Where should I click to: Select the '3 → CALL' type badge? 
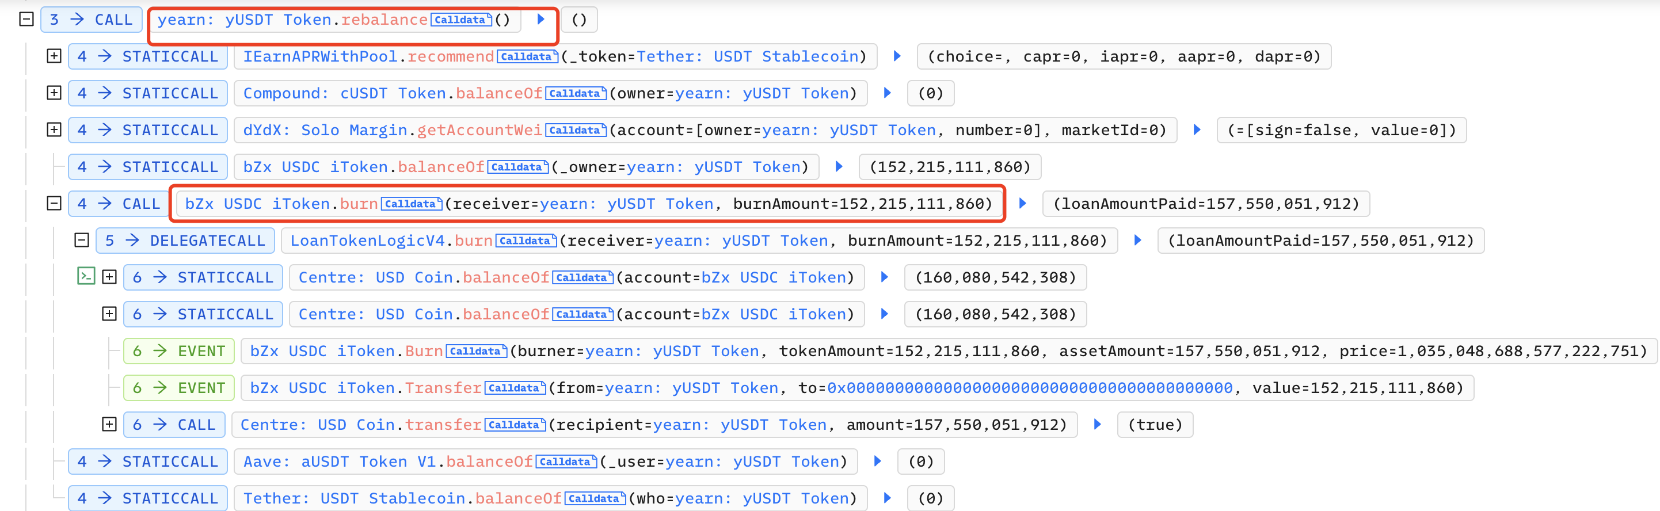(92, 20)
